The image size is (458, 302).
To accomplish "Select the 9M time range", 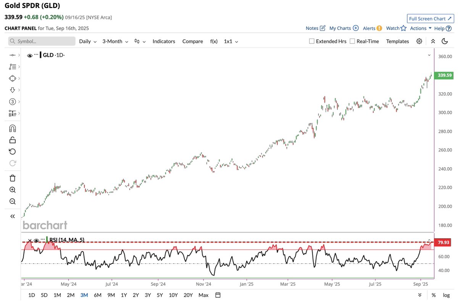I will point(111,295).
